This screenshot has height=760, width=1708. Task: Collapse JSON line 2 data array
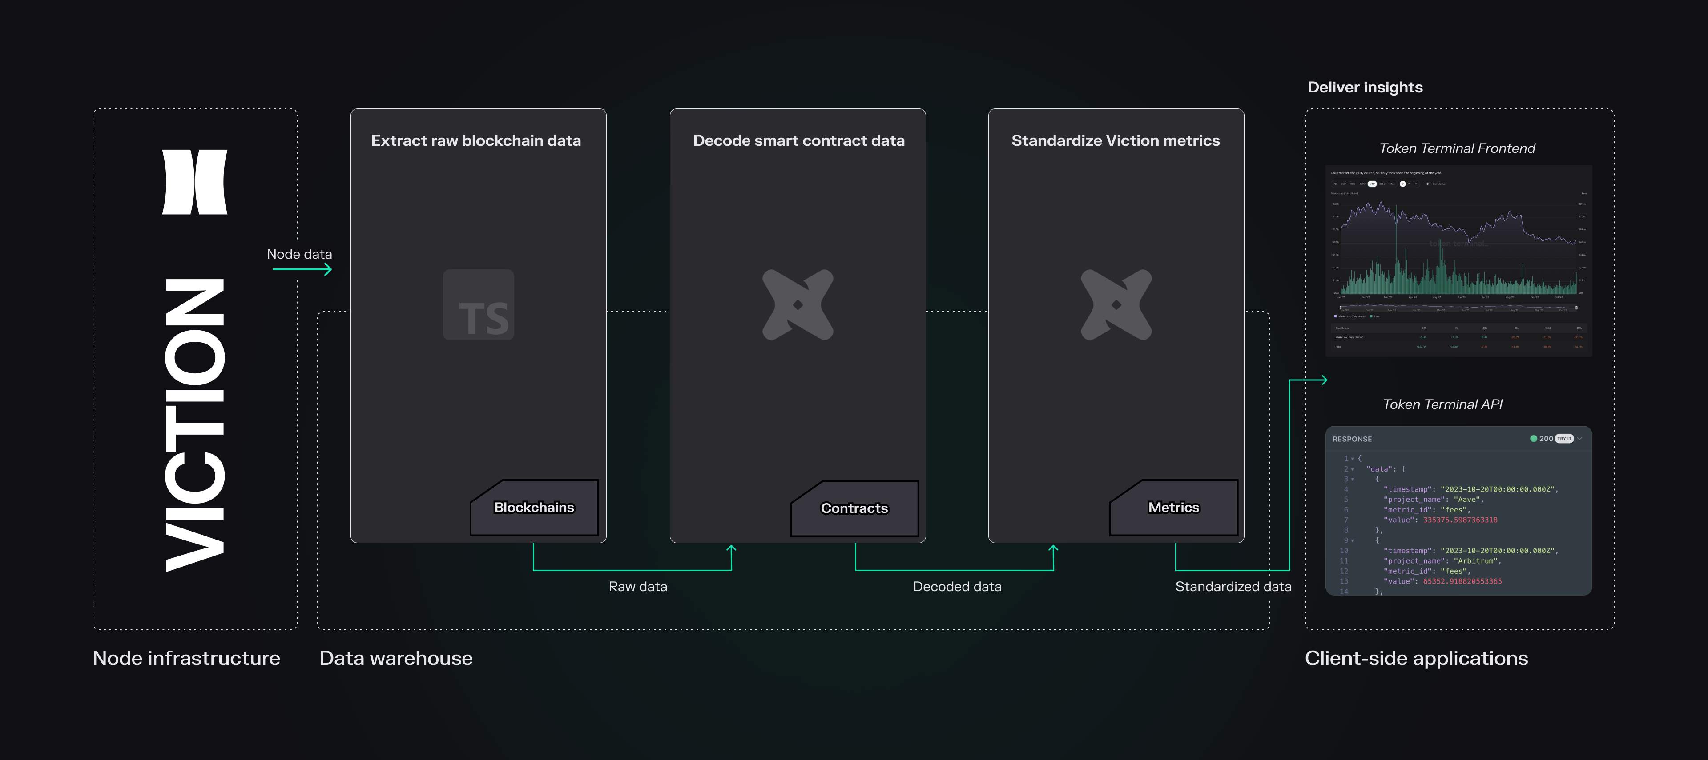coord(1353,469)
